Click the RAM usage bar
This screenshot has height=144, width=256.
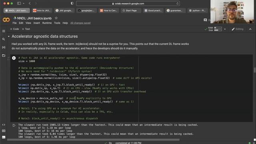click(218, 28)
